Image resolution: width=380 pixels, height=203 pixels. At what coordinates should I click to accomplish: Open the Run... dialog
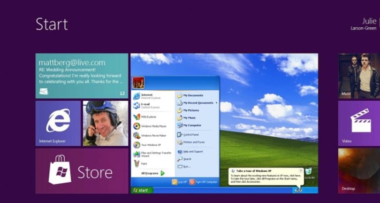(x=197, y=166)
